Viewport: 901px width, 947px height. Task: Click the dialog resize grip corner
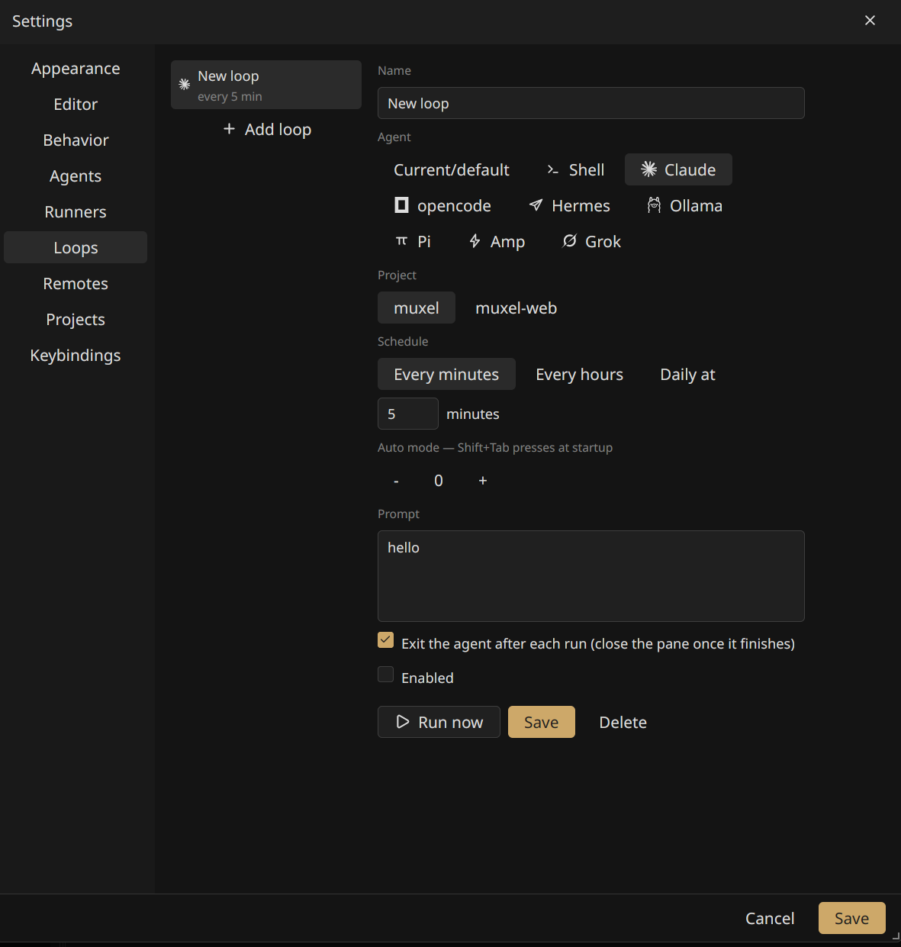tap(896, 936)
